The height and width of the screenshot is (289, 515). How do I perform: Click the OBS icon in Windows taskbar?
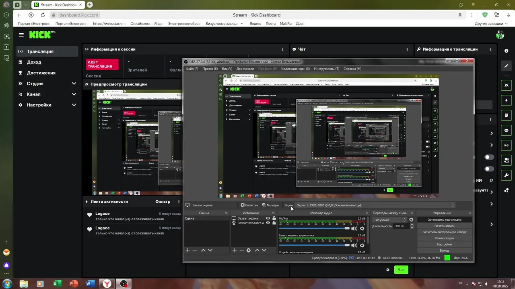[x=124, y=284]
